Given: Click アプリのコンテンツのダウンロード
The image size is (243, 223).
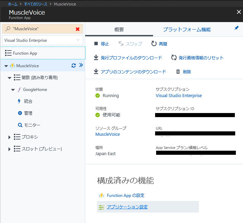Looking at the screenshot, I should (x=133, y=72).
